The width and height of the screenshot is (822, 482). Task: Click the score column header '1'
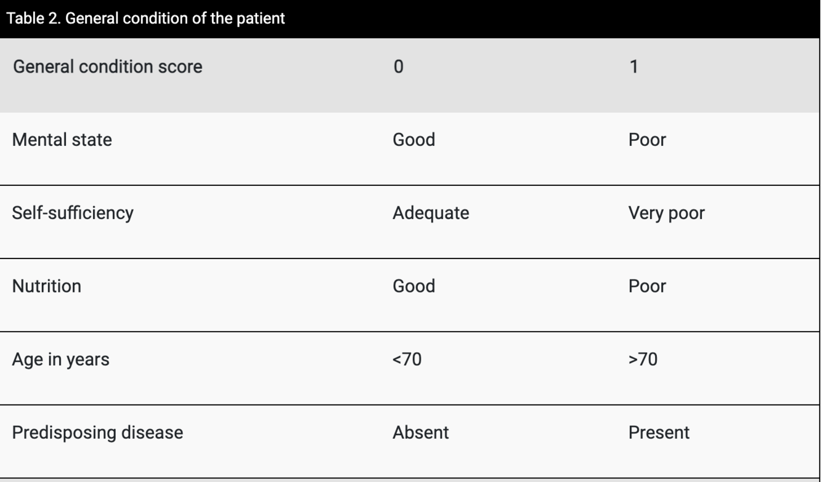(633, 66)
